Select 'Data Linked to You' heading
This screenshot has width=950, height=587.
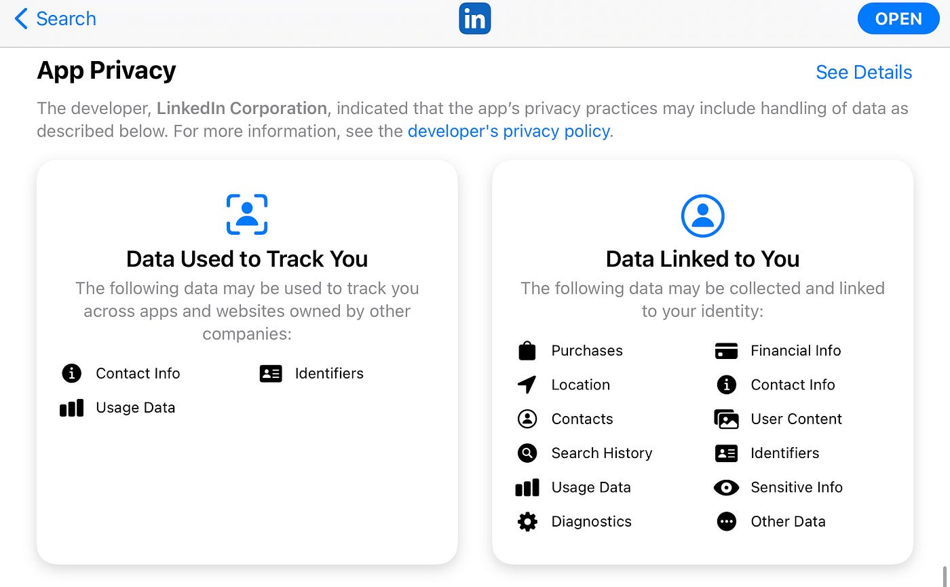[702, 259]
